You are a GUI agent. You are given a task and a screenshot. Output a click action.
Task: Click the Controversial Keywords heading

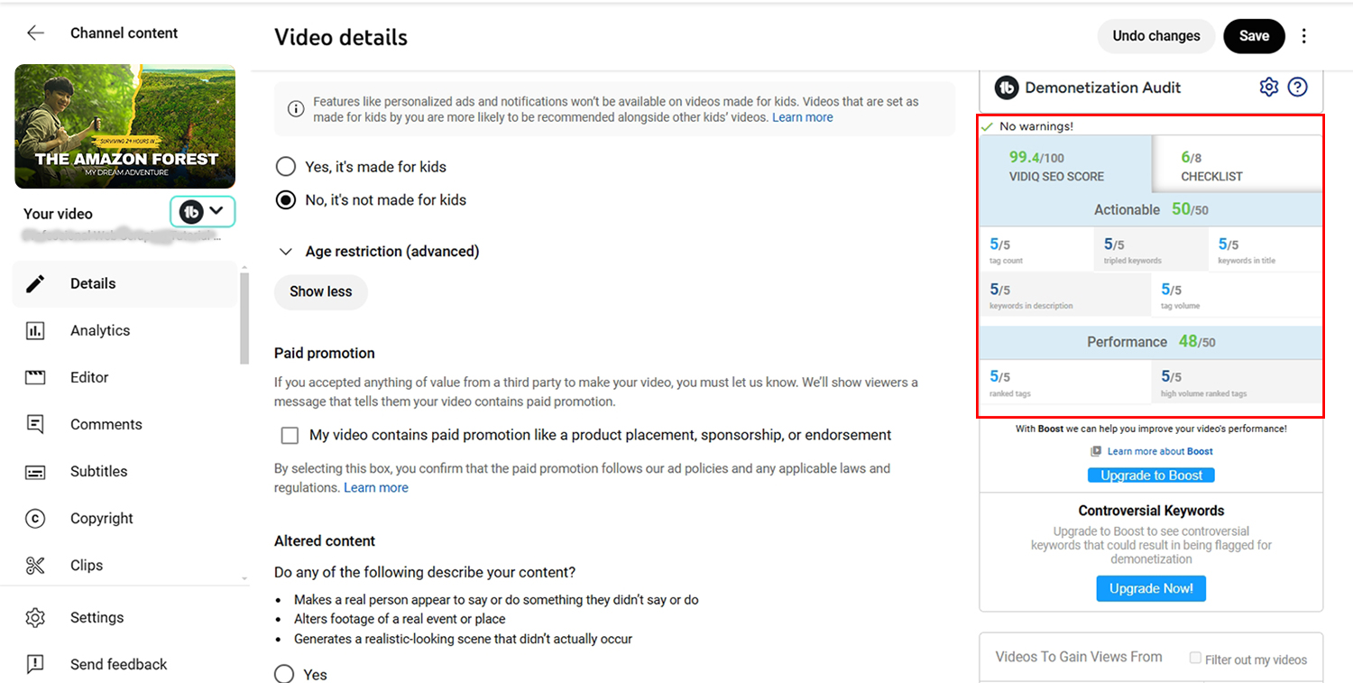(x=1151, y=511)
